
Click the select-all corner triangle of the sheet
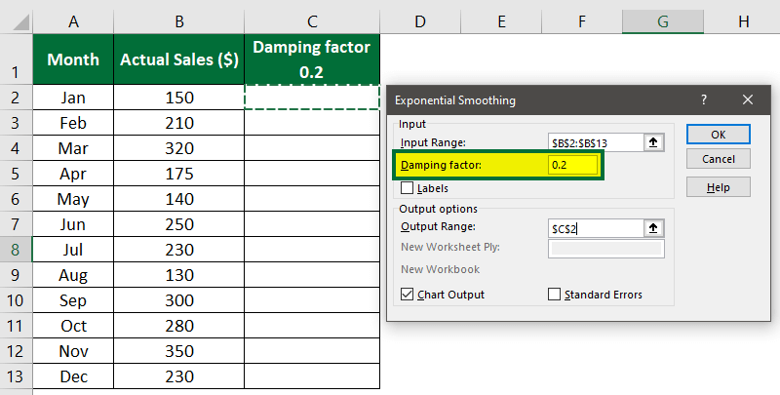click(x=20, y=22)
